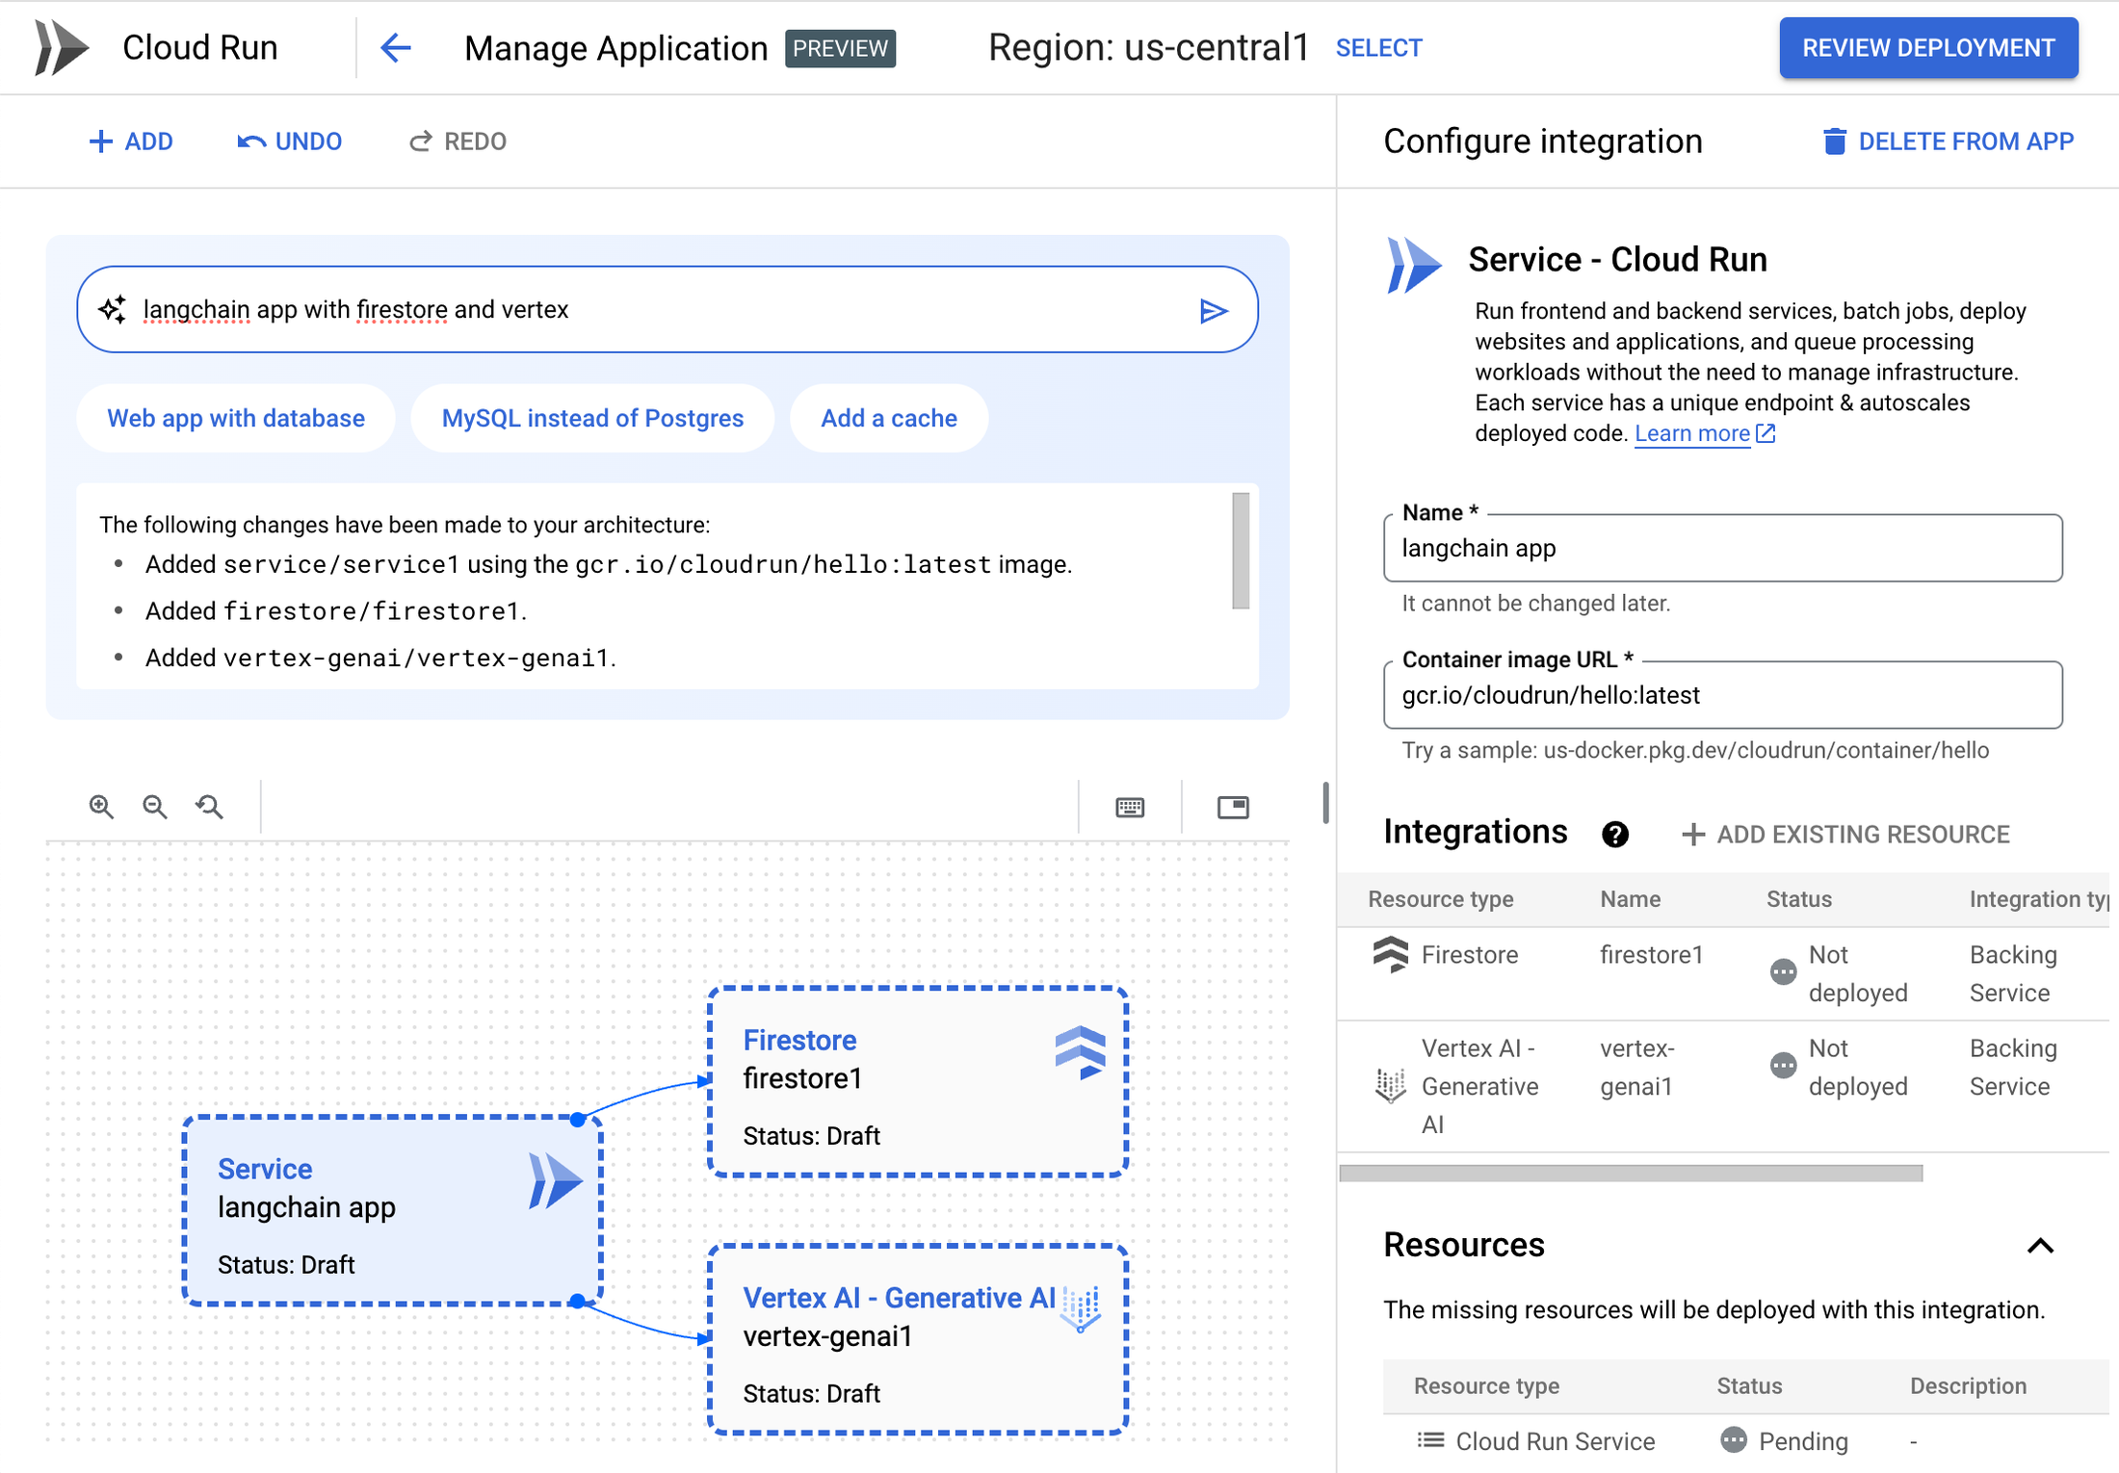Click Not deployed status icon for firestore1
2119x1473 pixels.
click(1783, 972)
